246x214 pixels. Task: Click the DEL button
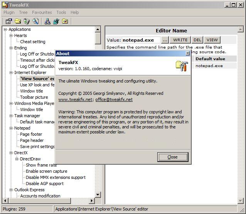pos(197,40)
